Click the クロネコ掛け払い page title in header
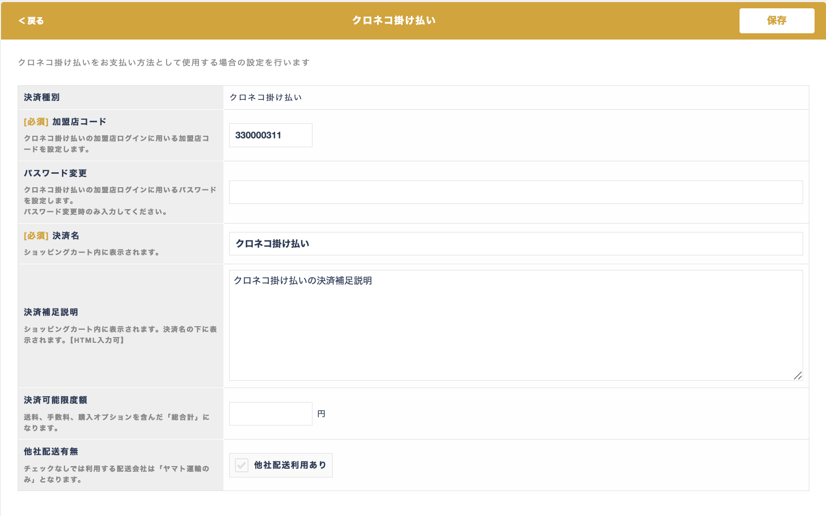The height and width of the screenshot is (516, 826). (394, 20)
